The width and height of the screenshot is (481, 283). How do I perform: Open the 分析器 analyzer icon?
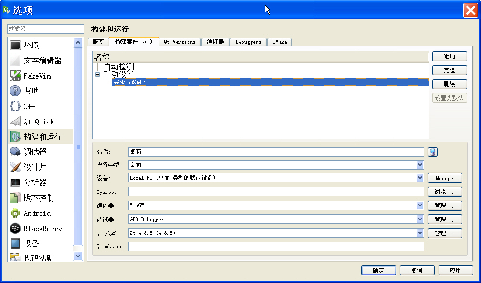point(15,182)
